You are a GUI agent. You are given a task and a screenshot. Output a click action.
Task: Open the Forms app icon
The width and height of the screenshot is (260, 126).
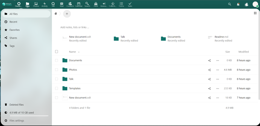(121, 4)
